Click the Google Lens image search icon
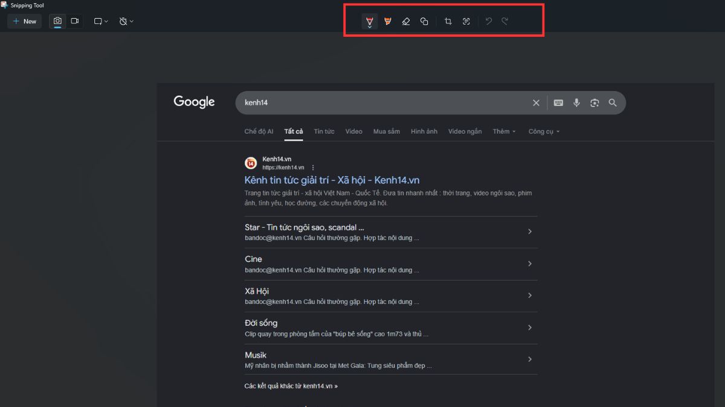This screenshot has height=407, width=725. [594, 103]
